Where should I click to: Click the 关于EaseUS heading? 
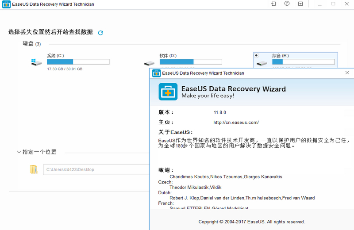click(x=175, y=132)
